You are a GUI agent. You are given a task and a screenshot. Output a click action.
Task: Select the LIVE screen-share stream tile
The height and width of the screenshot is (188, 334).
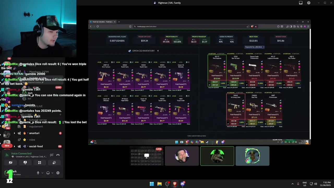click(147, 156)
